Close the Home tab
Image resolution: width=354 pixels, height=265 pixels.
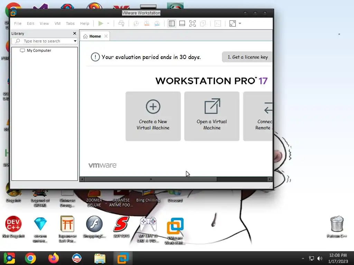pyautogui.click(x=106, y=36)
